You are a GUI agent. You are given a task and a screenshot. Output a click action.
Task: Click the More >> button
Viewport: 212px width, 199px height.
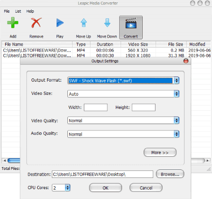point(160,153)
